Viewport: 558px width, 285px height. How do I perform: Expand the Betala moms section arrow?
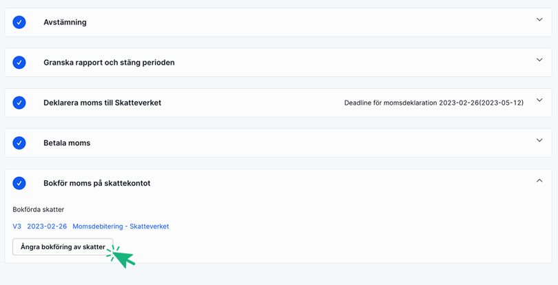click(x=539, y=140)
